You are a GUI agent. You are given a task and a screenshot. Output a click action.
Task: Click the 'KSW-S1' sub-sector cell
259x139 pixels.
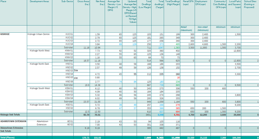pyautogui.click(x=69, y=88)
